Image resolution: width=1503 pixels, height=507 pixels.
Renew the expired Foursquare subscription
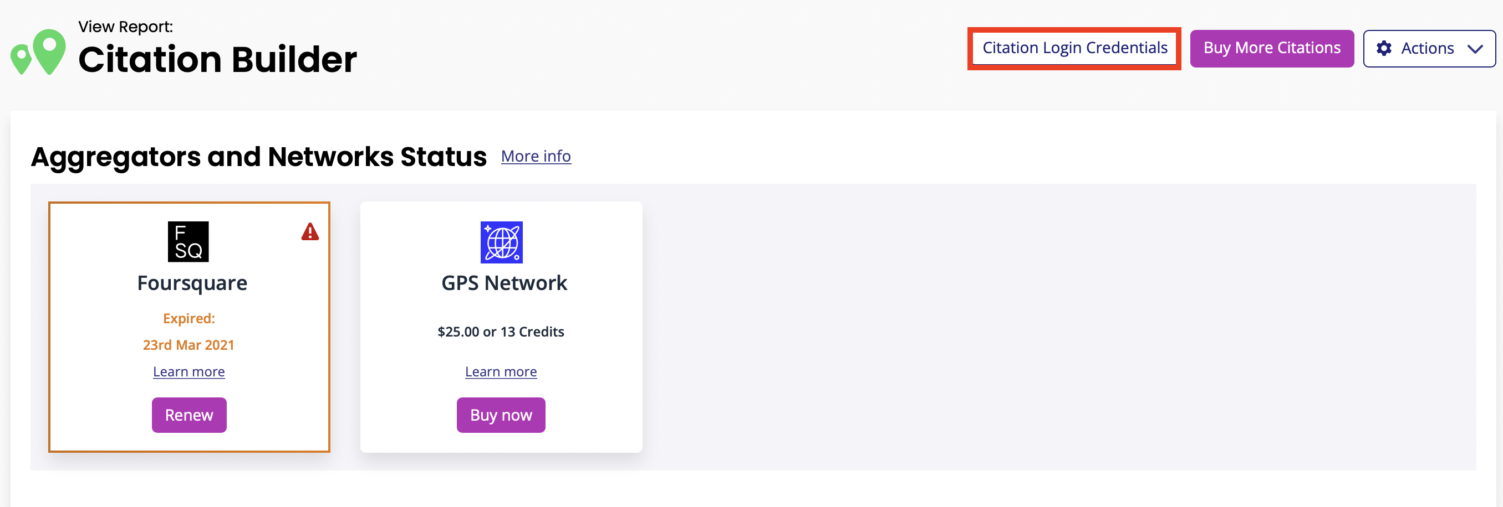click(x=188, y=415)
